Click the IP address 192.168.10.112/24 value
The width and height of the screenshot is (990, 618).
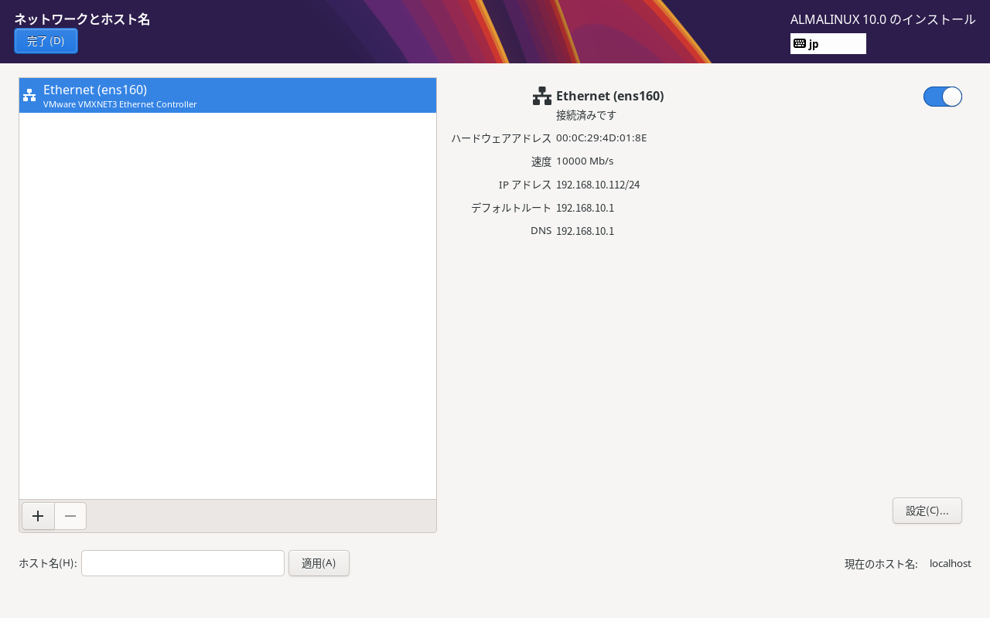coord(597,185)
